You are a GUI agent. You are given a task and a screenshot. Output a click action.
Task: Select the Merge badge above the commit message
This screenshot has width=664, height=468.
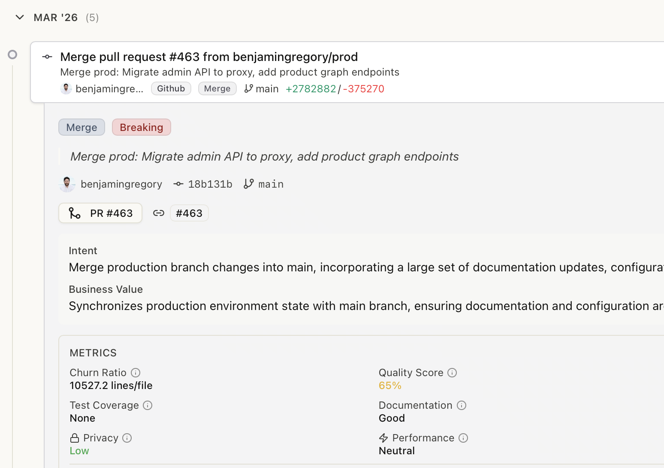point(81,127)
